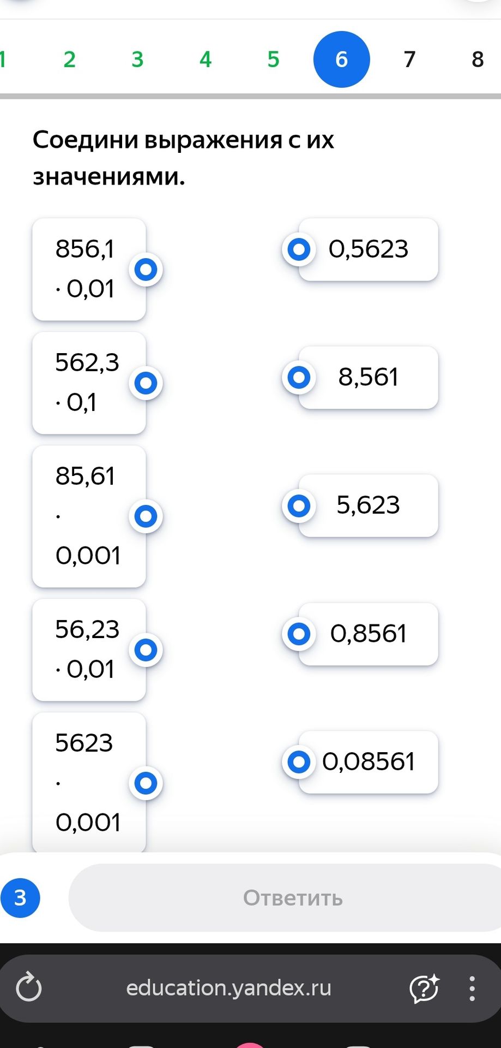501x1048 pixels.
Task: Select the connector dot beside 5,623
Action: (299, 506)
